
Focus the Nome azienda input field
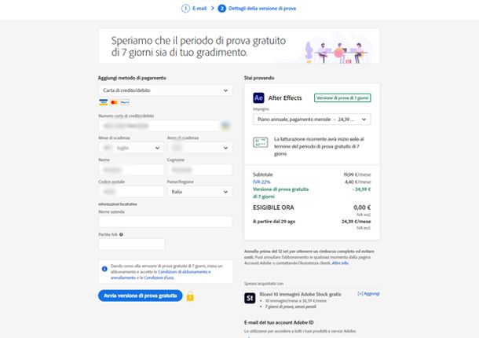pyautogui.click(x=165, y=222)
